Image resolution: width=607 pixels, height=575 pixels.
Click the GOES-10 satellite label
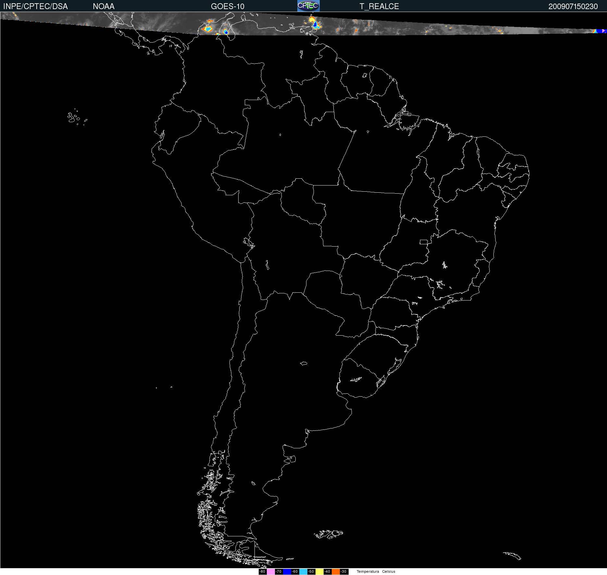point(228,6)
